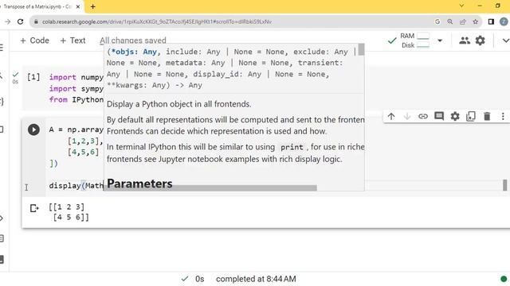510x286 pixels.
Task: Click Parameters heading in tooltip
Action: [139, 184]
